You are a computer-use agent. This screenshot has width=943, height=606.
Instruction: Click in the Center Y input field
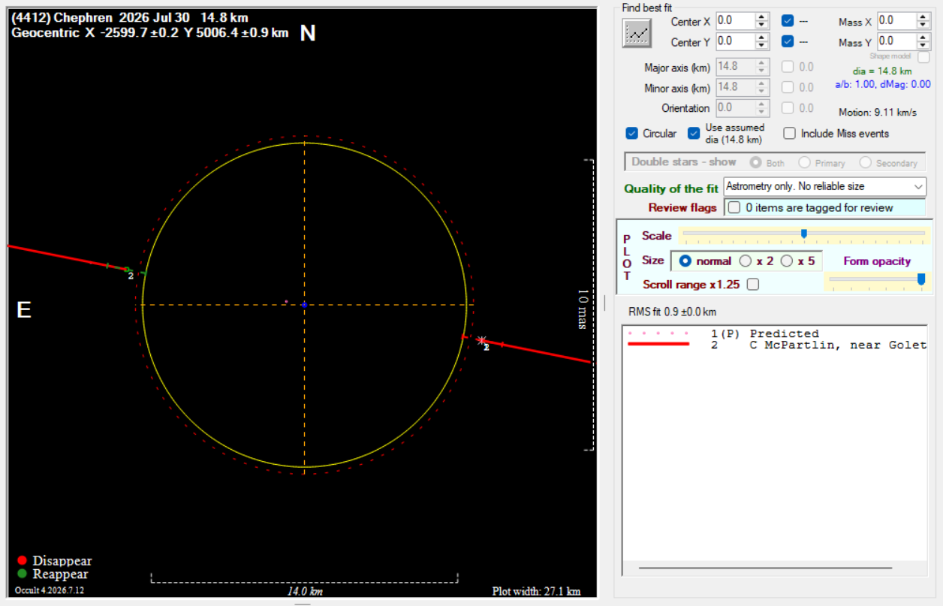coord(735,42)
